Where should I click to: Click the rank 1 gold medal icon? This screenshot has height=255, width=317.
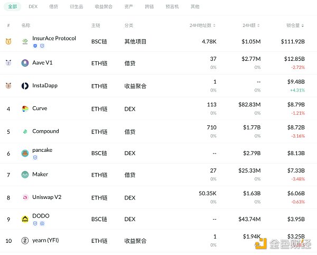point(8,41)
